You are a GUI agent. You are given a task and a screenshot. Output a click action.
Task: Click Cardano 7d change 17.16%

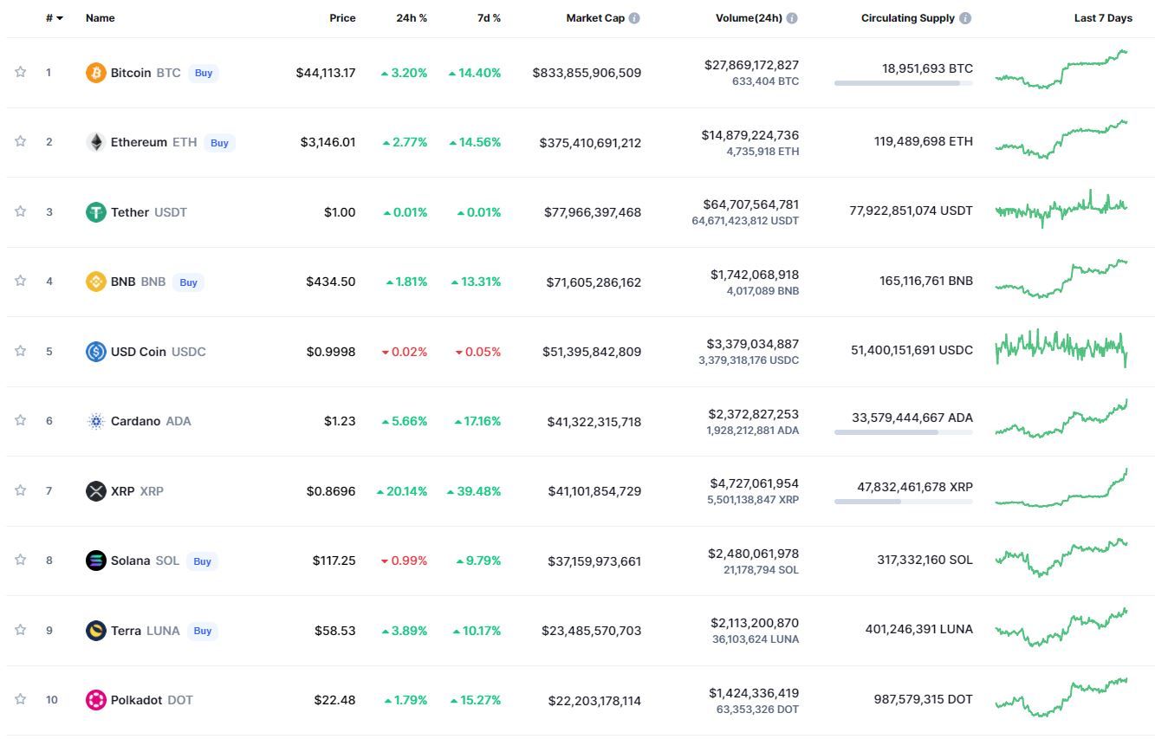pos(477,421)
